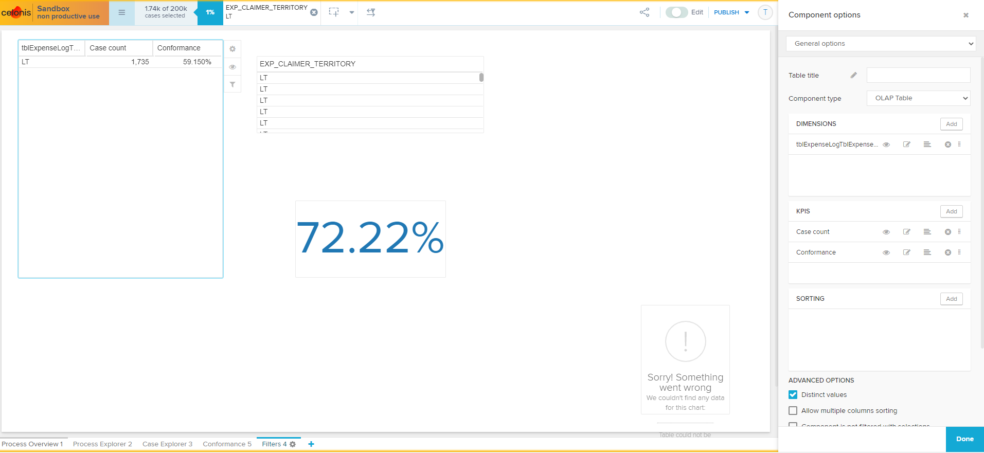Sort by the Case count column header
The width and height of the screenshot is (984, 453).
click(119, 48)
